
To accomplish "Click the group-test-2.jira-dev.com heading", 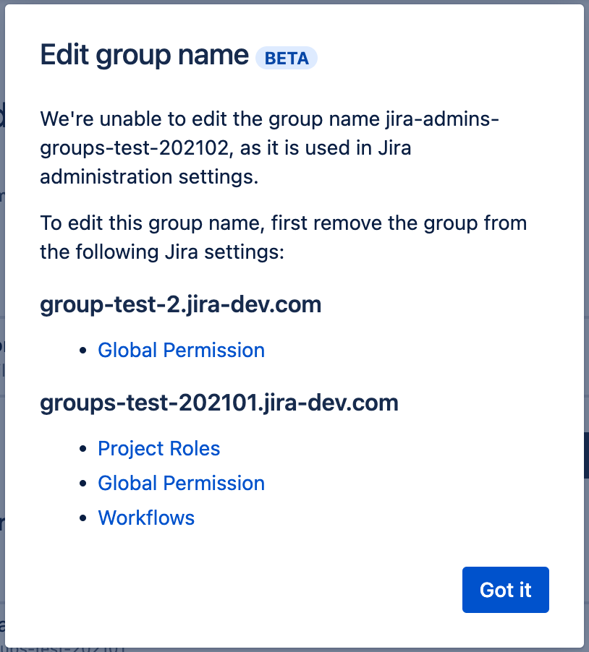I will pos(180,304).
